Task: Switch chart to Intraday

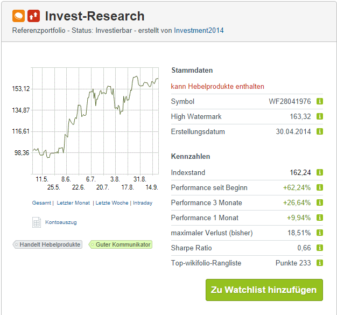Action: point(142,203)
